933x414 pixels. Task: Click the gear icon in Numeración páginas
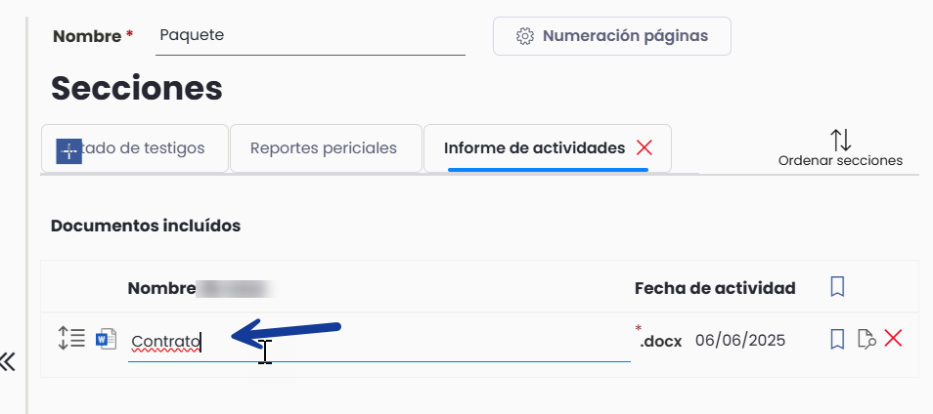(524, 36)
